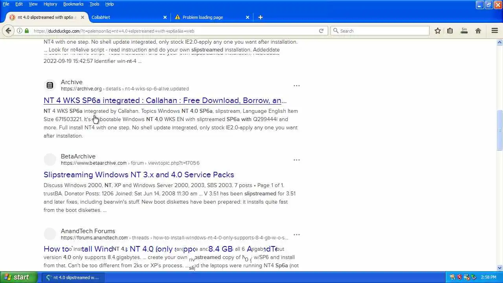This screenshot has width=503, height=283.
Task: Click the Archive.org site favicon
Action: pyautogui.click(x=50, y=85)
